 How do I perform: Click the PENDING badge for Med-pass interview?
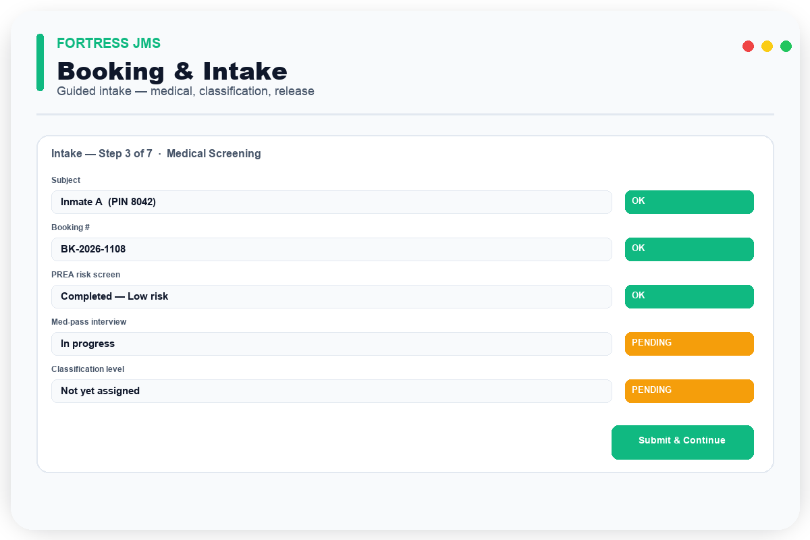(x=689, y=344)
